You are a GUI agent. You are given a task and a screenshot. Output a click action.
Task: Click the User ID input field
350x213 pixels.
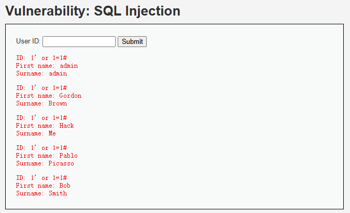click(79, 42)
